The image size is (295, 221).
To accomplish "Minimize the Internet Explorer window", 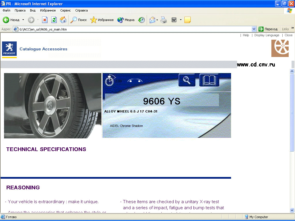I will pos(278,3).
